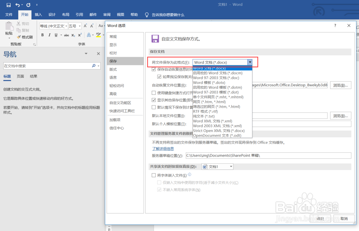This screenshot has height=231, width=359.
Task: Toggle Underline formatting
Action: pyautogui.click(x=56, y=35)
